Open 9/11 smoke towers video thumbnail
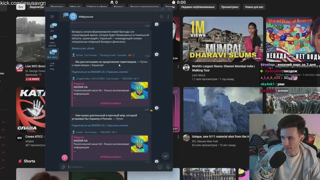Screen dimensions: 320x180 [x=223, y=109]
